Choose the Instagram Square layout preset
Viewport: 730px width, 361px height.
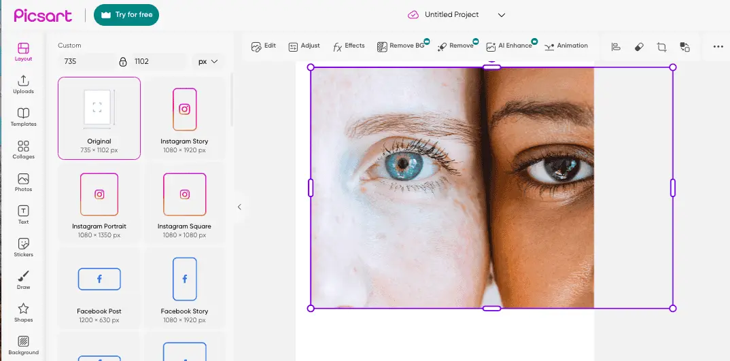(184, 203)
